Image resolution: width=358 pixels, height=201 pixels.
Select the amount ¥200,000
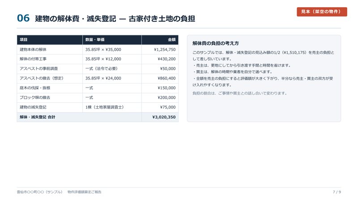166,97
